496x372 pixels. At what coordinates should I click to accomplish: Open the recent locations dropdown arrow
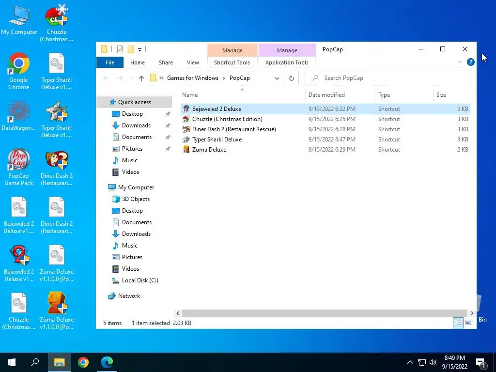point(131,78)
